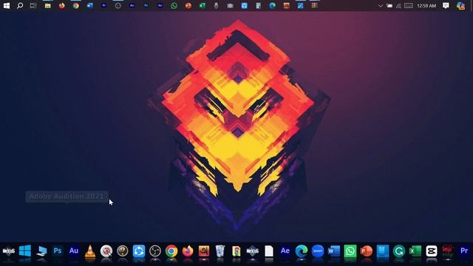Click the battery icon in system tray
The height and width of the screenshot is (266, 473).
point(389,6)
